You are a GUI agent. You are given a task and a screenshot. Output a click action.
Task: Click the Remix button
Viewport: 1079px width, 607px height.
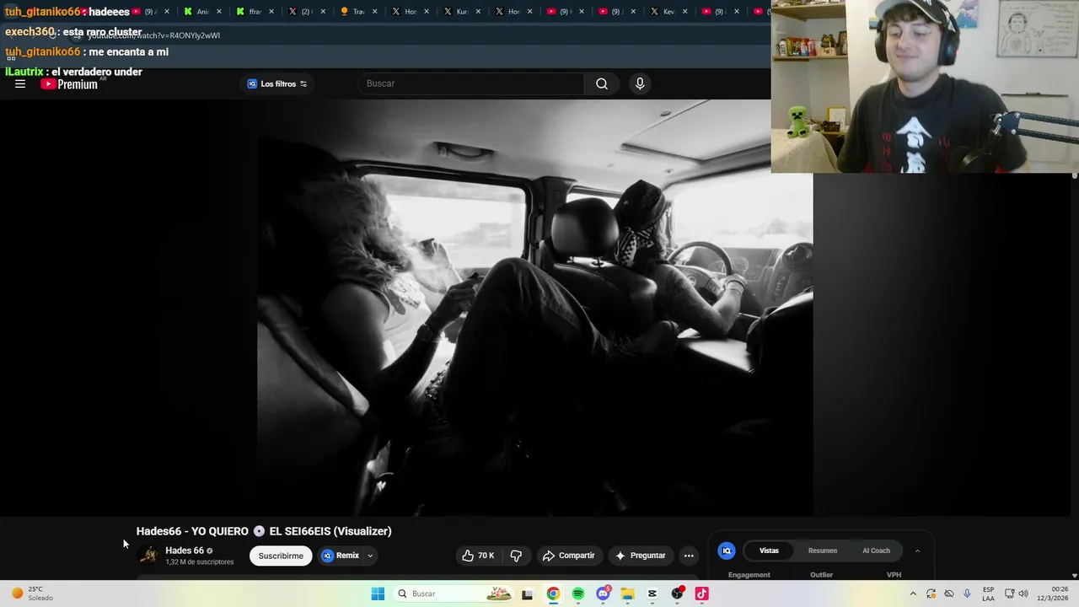(341, 556)
